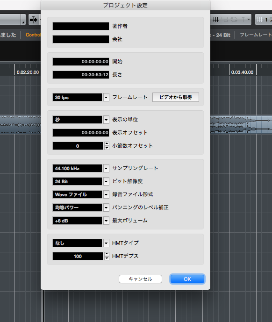Confirm settings with the OK button
The width and height of the screenshot is (272, 322).
pos(187,279)
